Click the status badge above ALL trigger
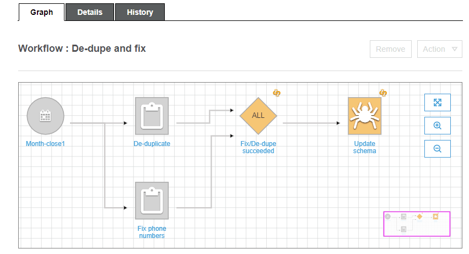469x254 pixels. tap(277, 93)
